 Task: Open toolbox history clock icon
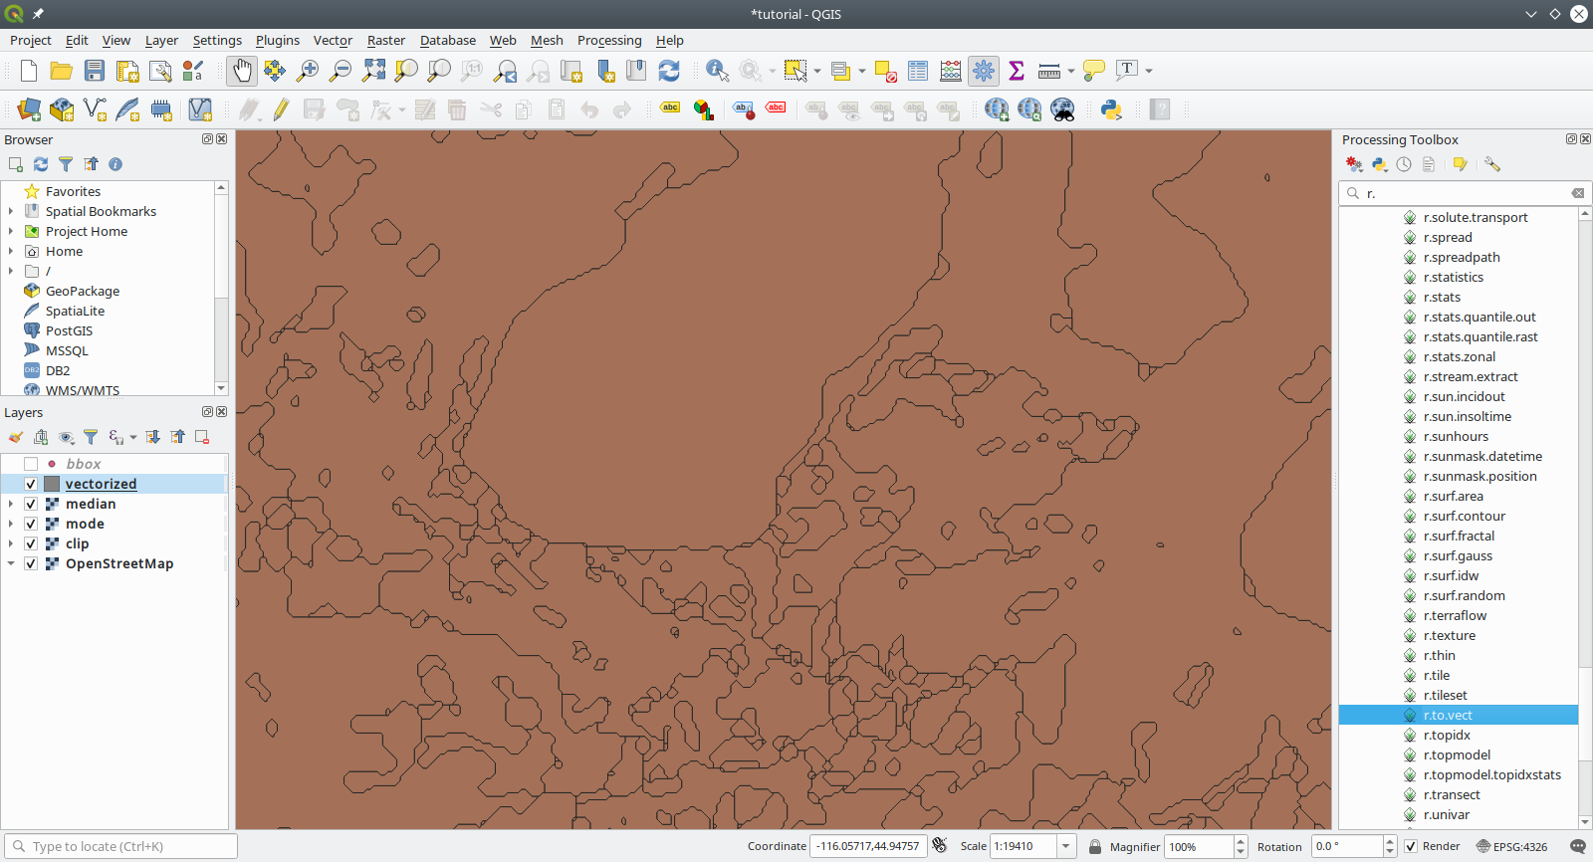(x=1404, y=164)
